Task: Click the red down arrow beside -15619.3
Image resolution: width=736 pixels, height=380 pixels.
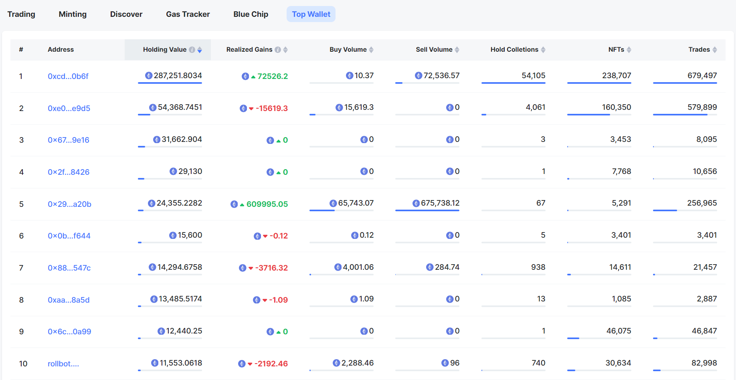Action: [251, 109]
